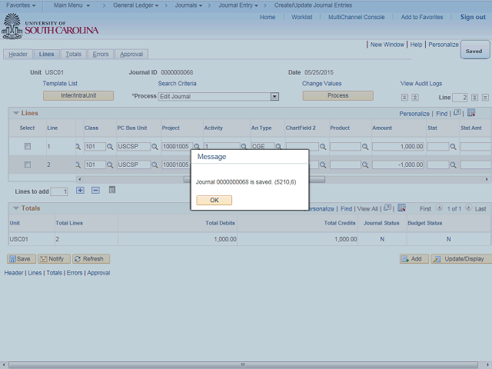Open lookup for PC Bus Unit in line 2

[x=155, y=165]
